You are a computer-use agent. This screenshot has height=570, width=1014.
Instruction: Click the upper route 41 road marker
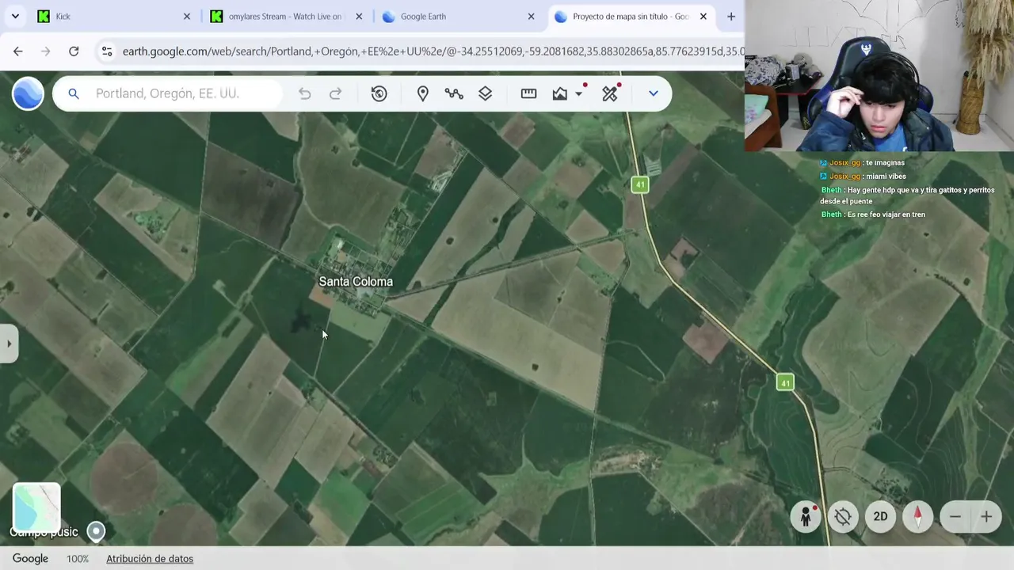click(640, 184)
